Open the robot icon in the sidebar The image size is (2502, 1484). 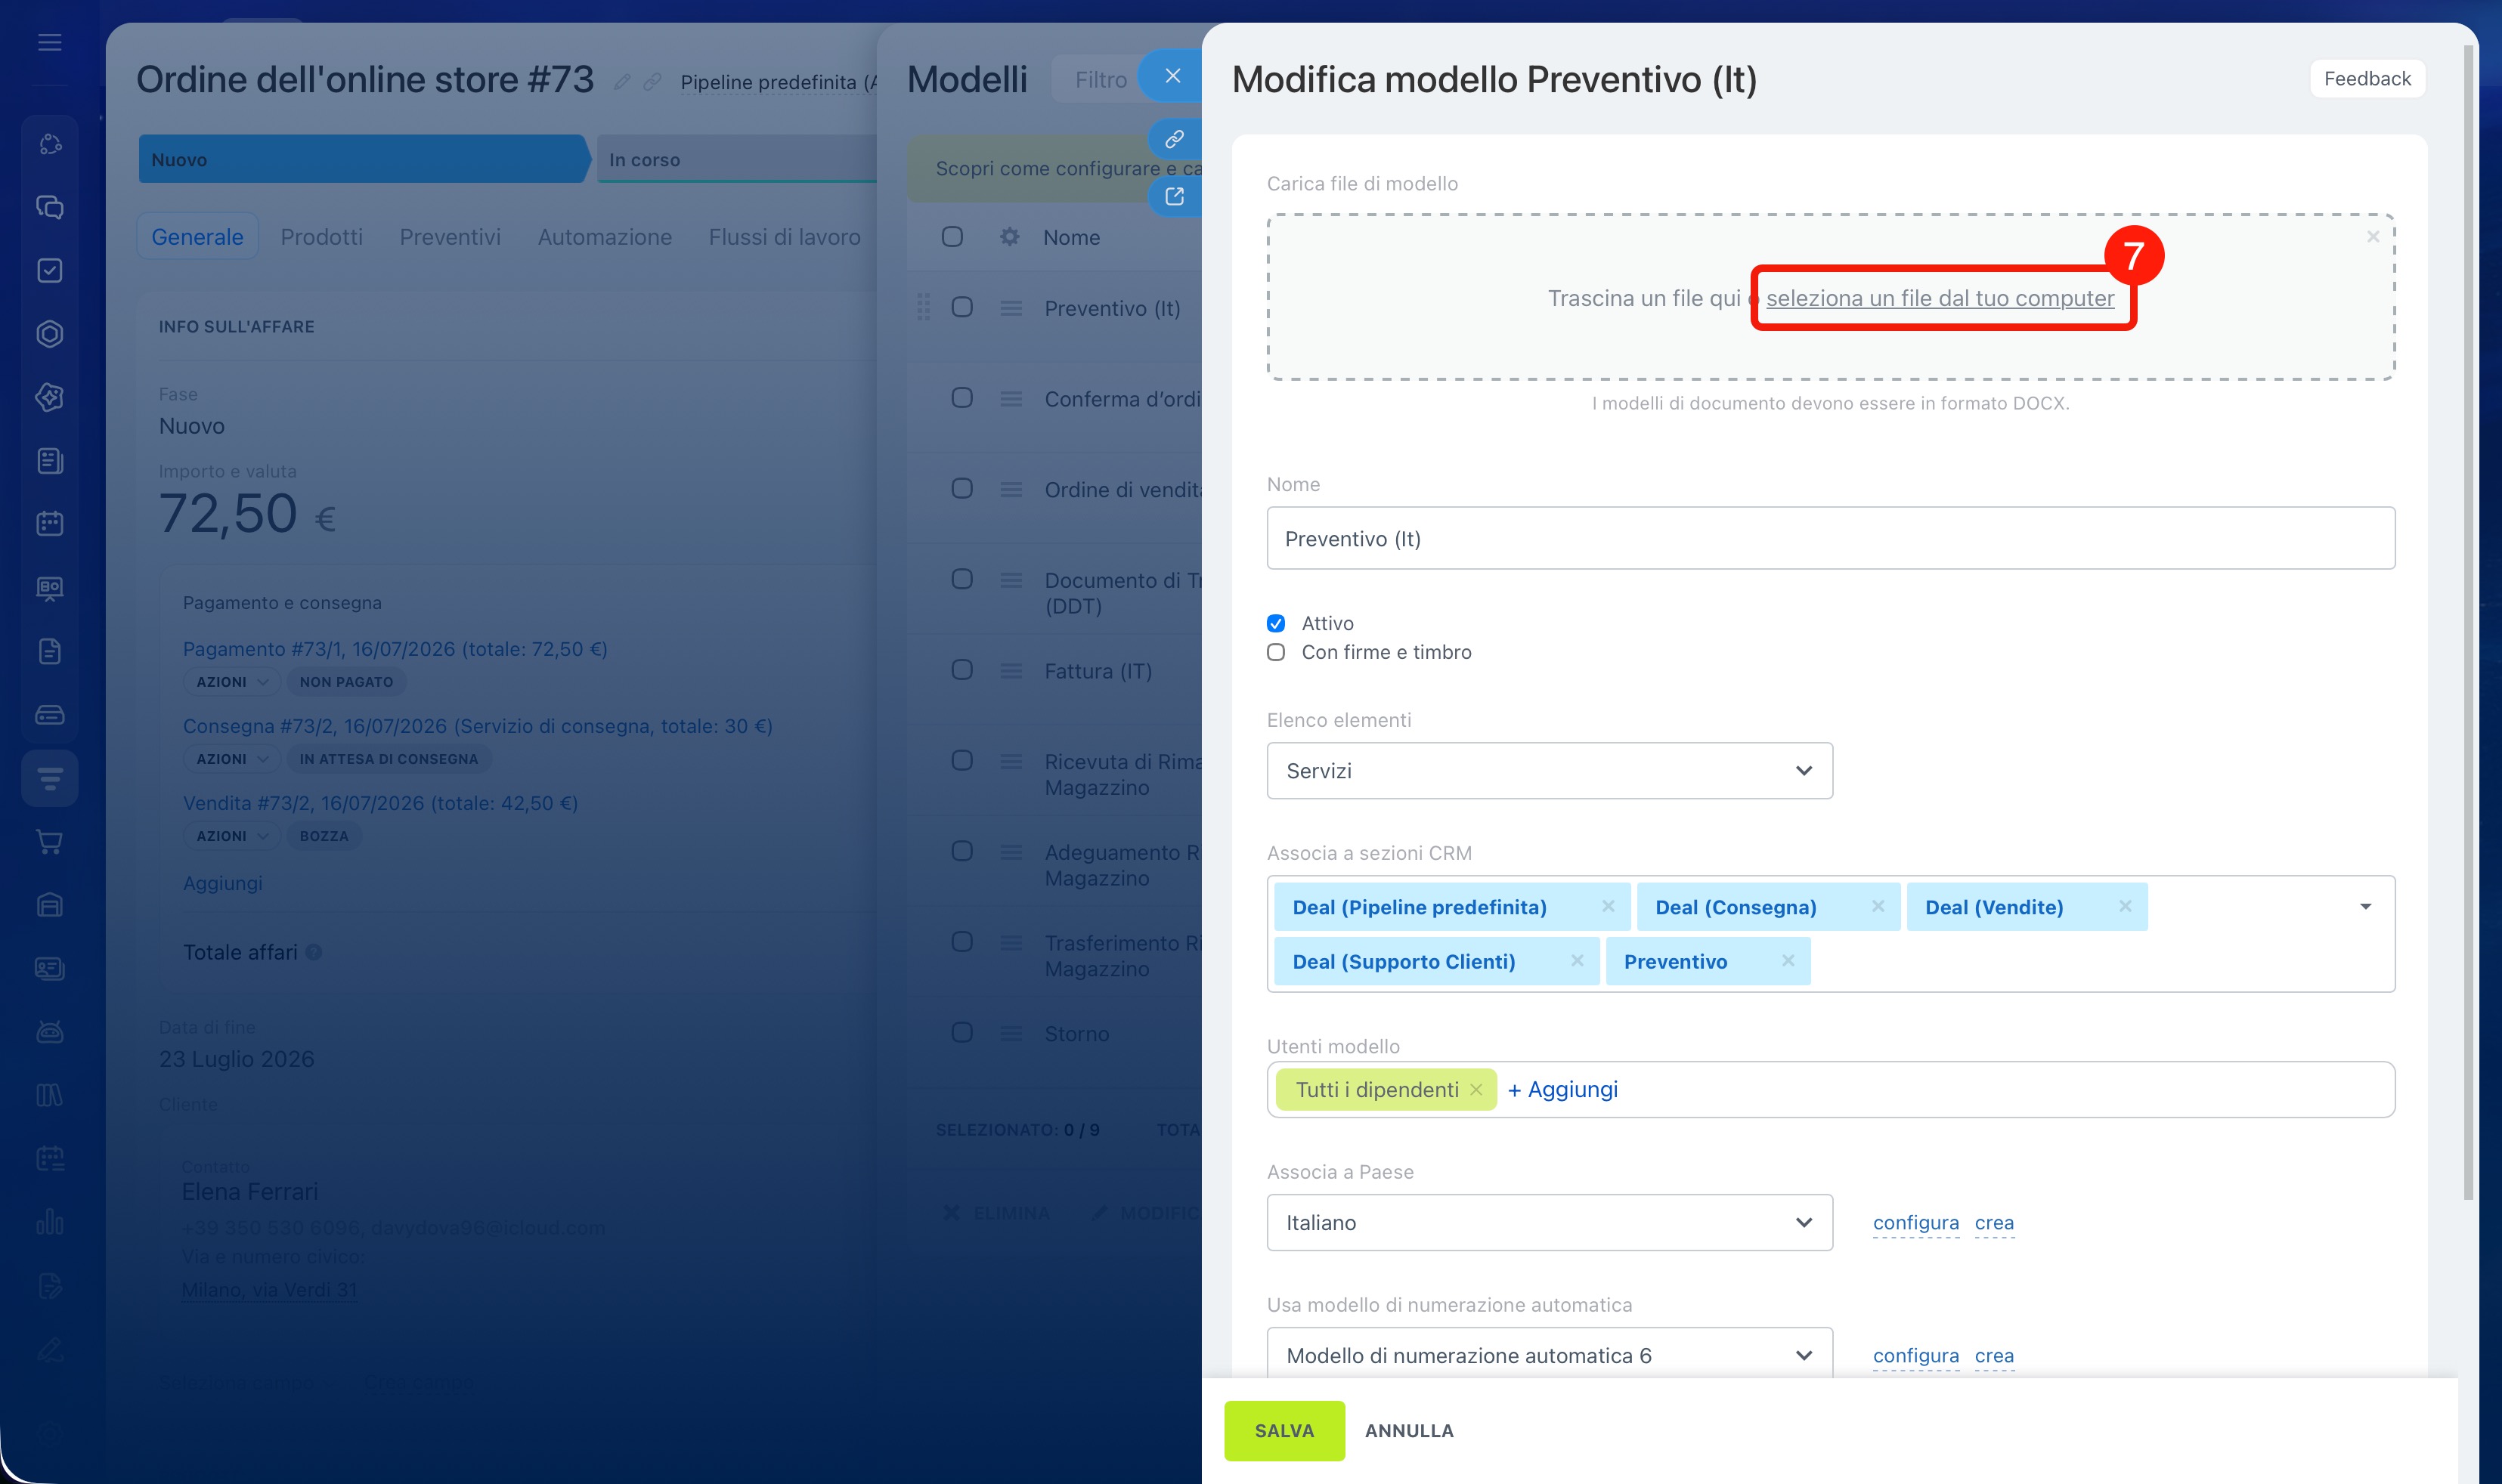[49, 1031]
